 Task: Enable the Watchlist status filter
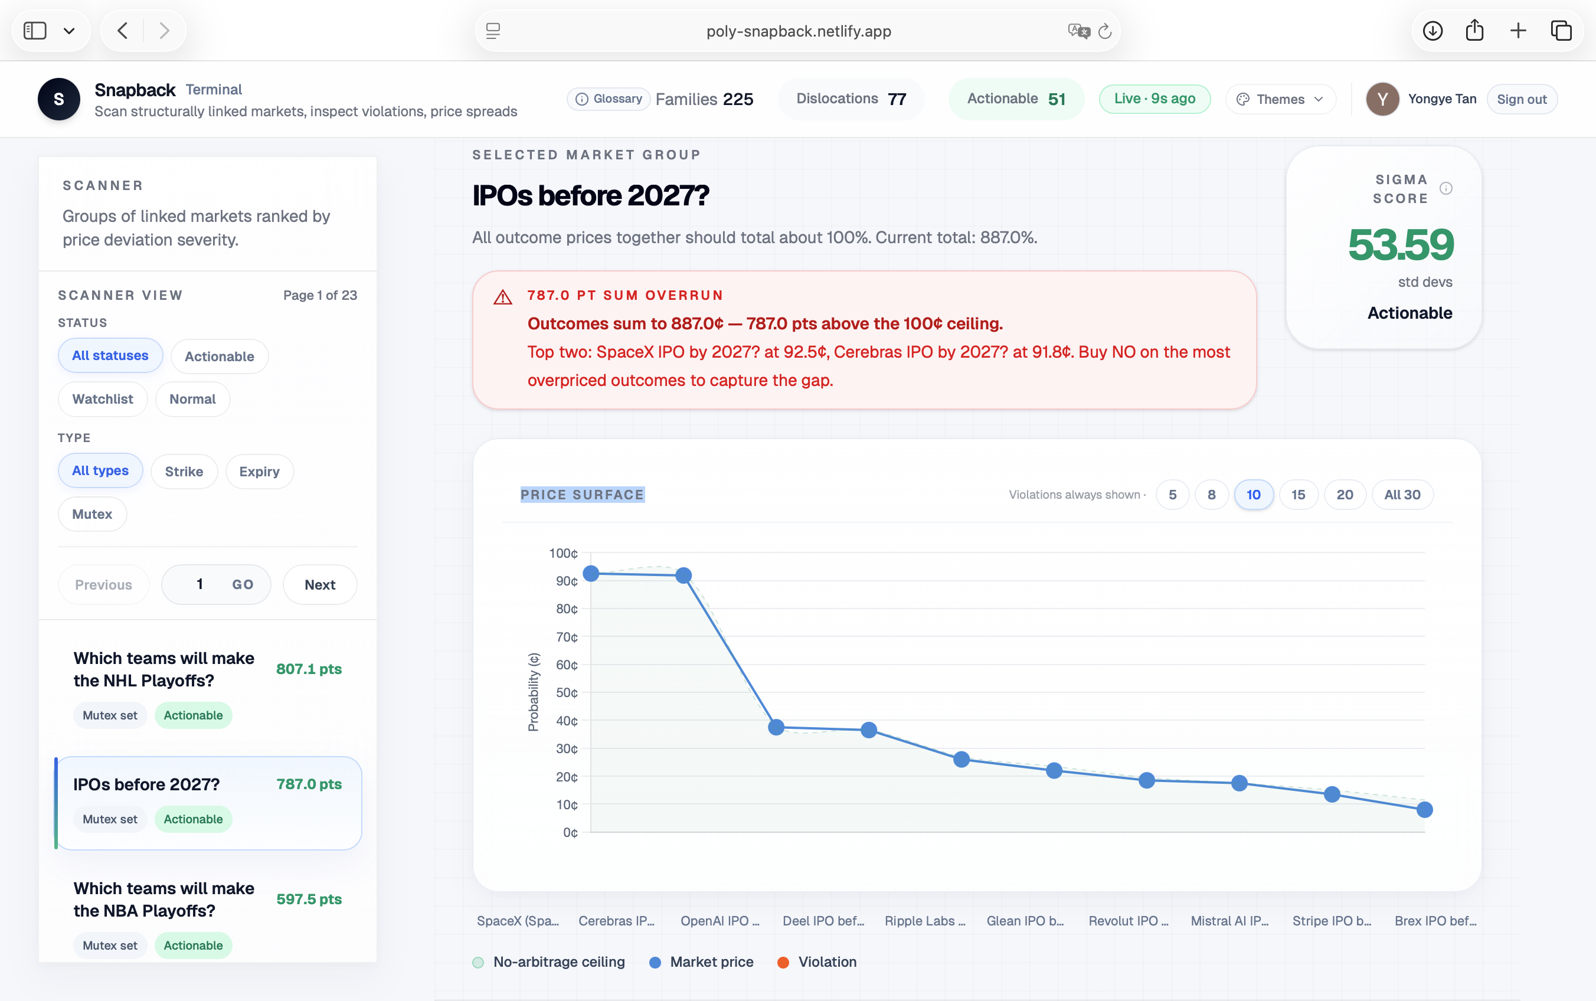(x=103, y=399)
